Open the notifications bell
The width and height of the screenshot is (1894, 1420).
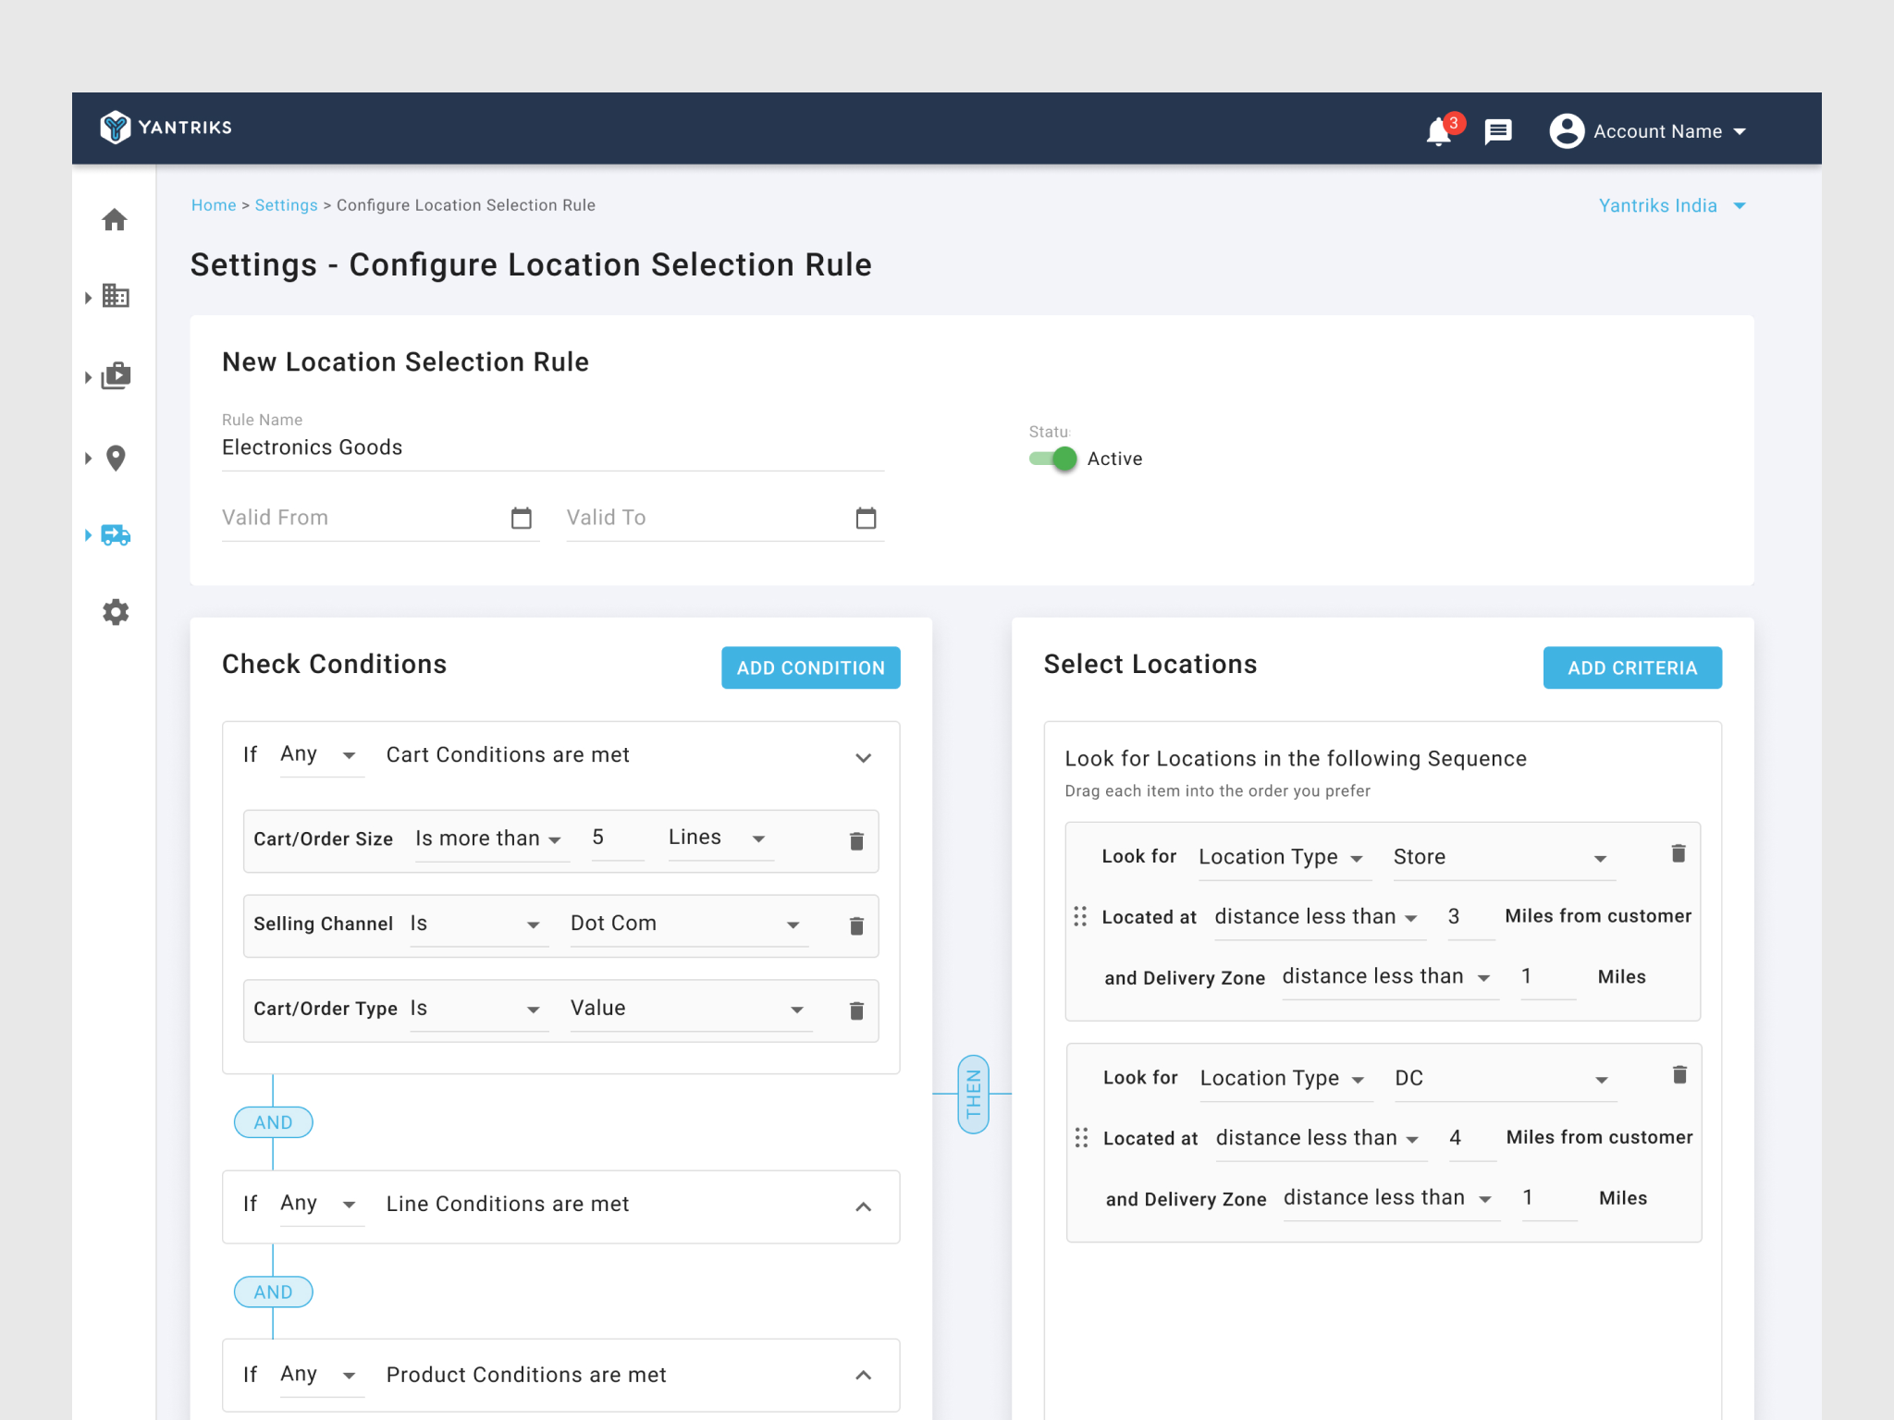coord(1437,132)
